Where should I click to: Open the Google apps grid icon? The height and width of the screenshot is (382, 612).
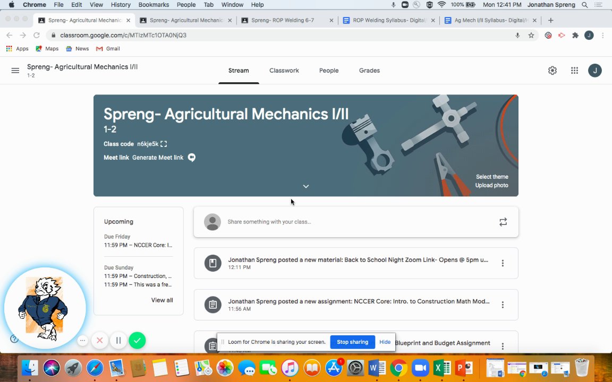click(574, 71)
